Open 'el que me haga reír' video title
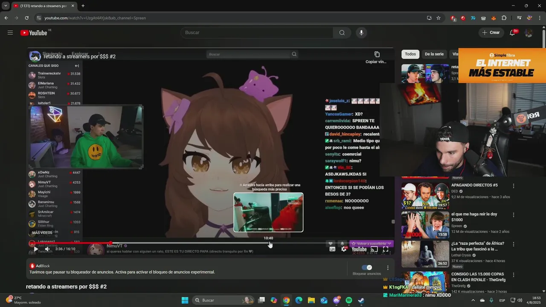546x307 pixels. tap(474, 217)
